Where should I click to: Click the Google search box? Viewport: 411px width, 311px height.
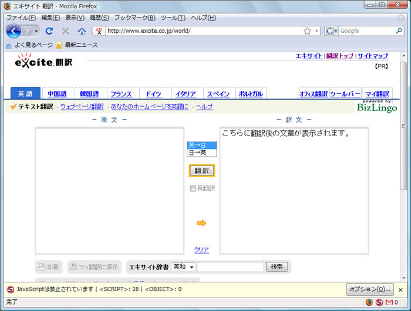coord(367,31)
